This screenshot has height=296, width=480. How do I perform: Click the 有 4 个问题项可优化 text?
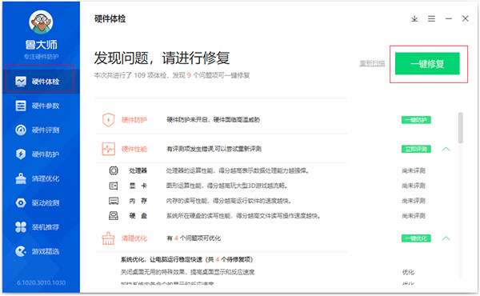(194, 238)
